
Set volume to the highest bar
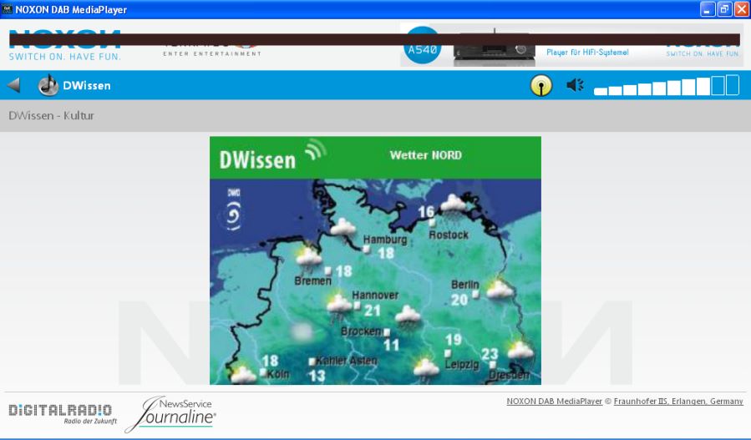(x=733, y=84)
